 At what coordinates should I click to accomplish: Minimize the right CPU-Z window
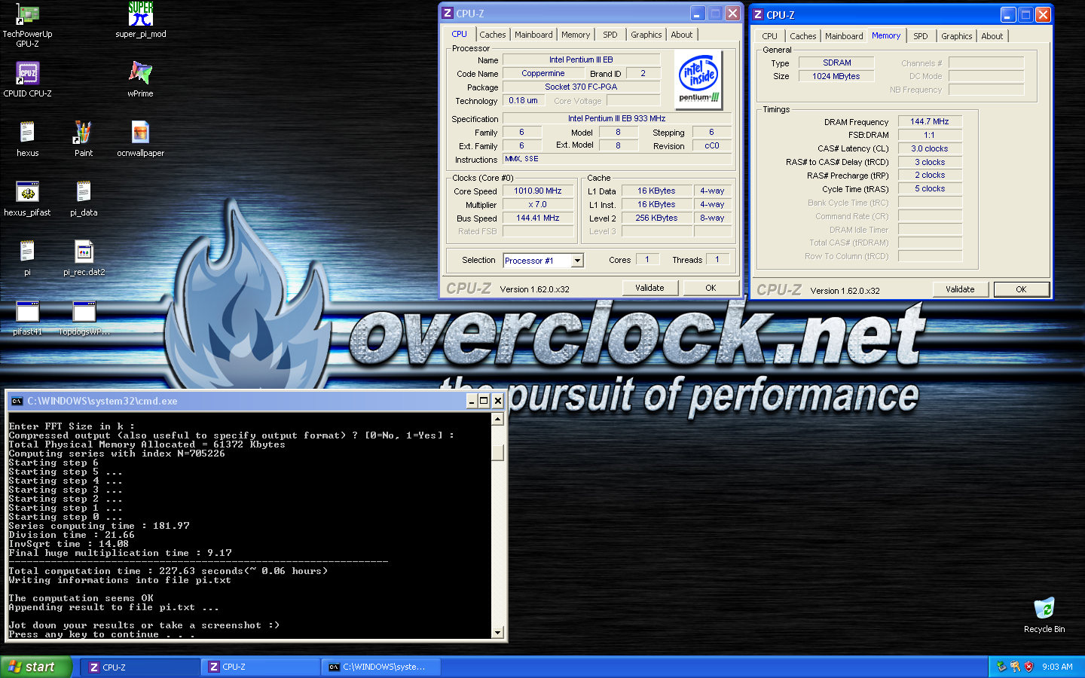click(1008, 14)
